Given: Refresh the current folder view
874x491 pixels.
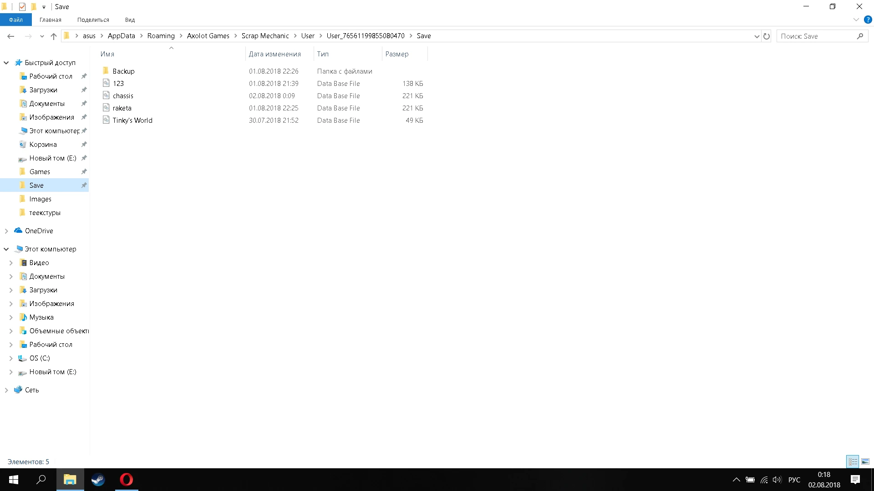Looking at the screenshot, I should [x=767, y=36].
